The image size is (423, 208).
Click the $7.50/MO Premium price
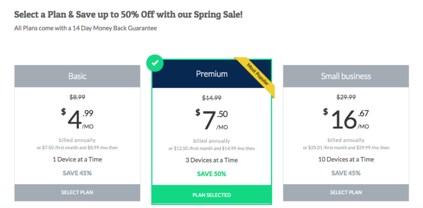pos(212,119)
